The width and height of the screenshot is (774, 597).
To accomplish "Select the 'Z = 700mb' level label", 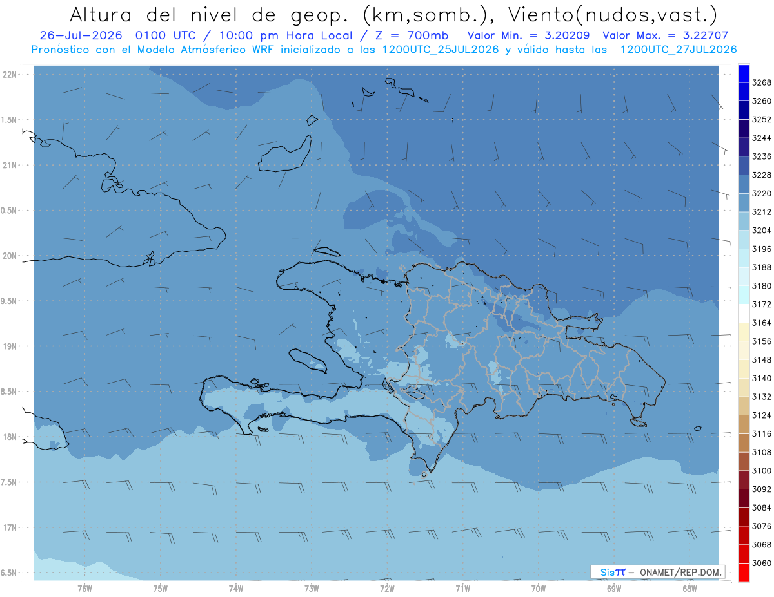I will [413, 35].
